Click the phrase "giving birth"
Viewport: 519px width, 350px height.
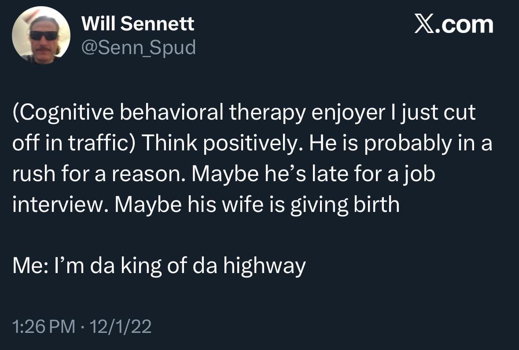click(x=343, y=205)
